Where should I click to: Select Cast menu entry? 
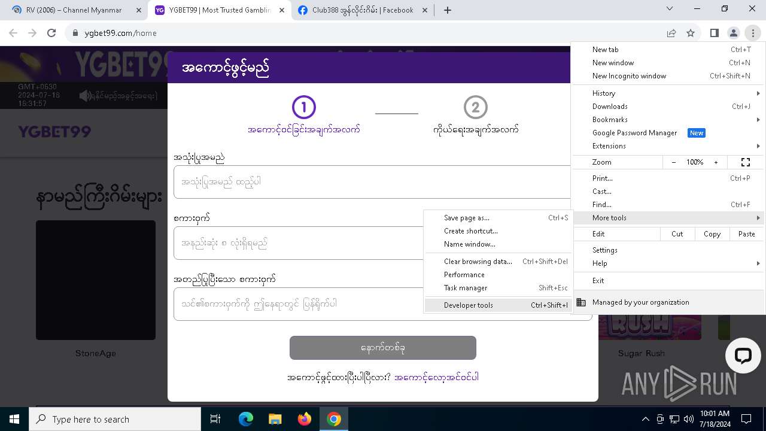pyautogui.click(x=669, y=192)
